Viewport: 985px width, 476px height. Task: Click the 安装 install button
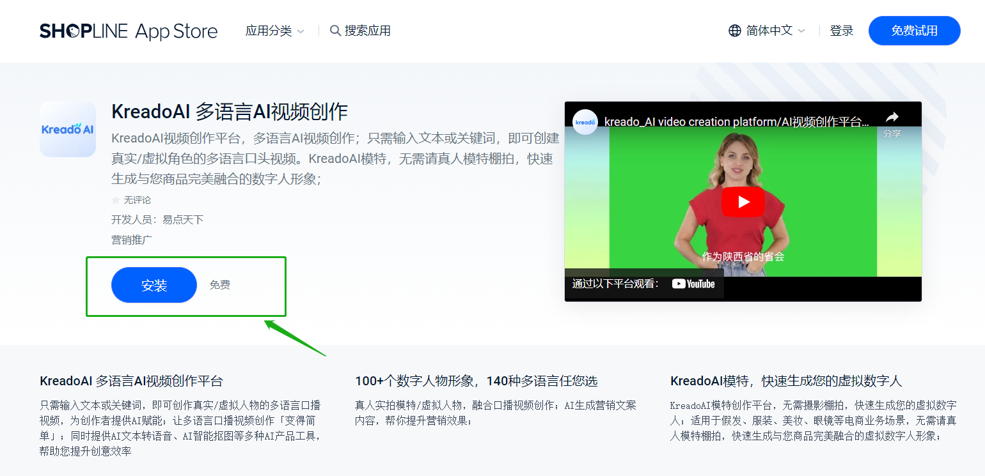(x=154, y=284)
